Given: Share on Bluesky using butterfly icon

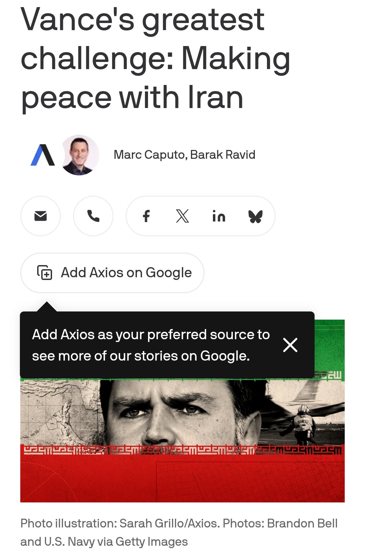Looking at the screenshot, I should (255, 216).
